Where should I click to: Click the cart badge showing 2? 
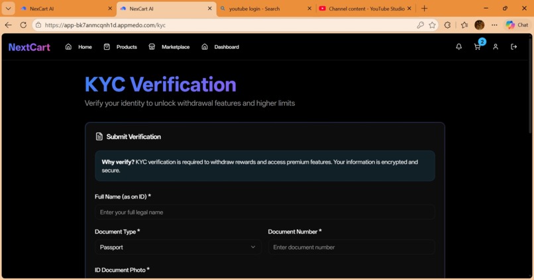[x=482, y=42]
